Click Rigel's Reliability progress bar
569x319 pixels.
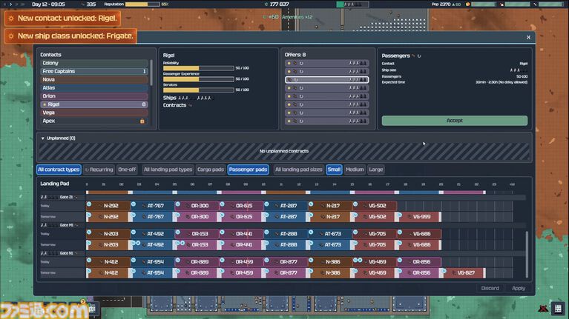[x=199, y=68]
